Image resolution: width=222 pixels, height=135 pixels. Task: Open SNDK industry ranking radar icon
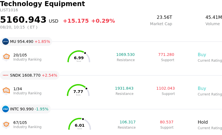click(x=6, y=91)
